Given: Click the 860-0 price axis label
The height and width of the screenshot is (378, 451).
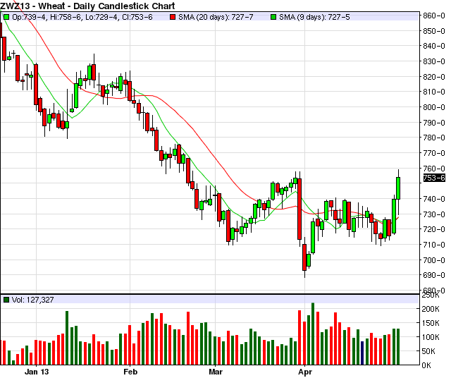Looking at the screenshot, I should (x=434, y=16).
